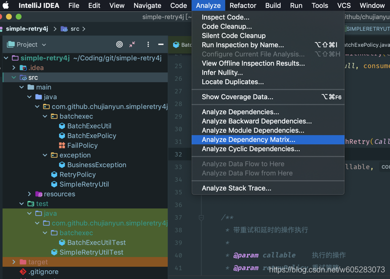The height and width of the screenshot is (279, 390).
Task: Collapse the simple-retry4j root node
Action: (6, 58)
